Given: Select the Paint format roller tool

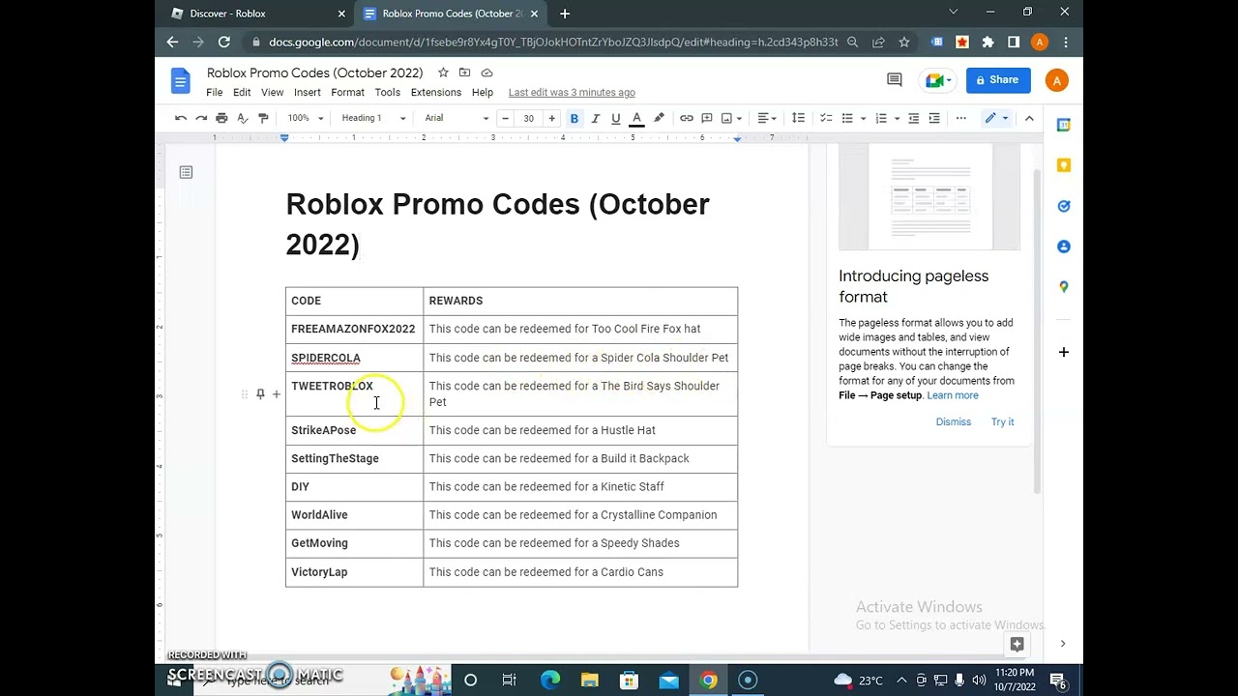Looking at the screenshot, I should coord(263,118).
